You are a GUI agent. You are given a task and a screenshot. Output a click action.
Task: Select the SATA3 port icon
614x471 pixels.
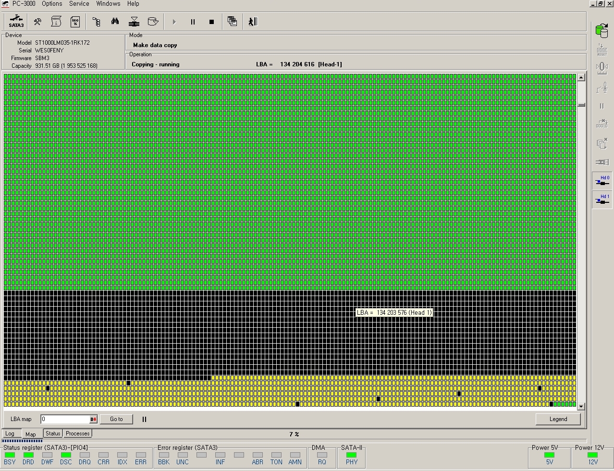(x=16, y=22)
